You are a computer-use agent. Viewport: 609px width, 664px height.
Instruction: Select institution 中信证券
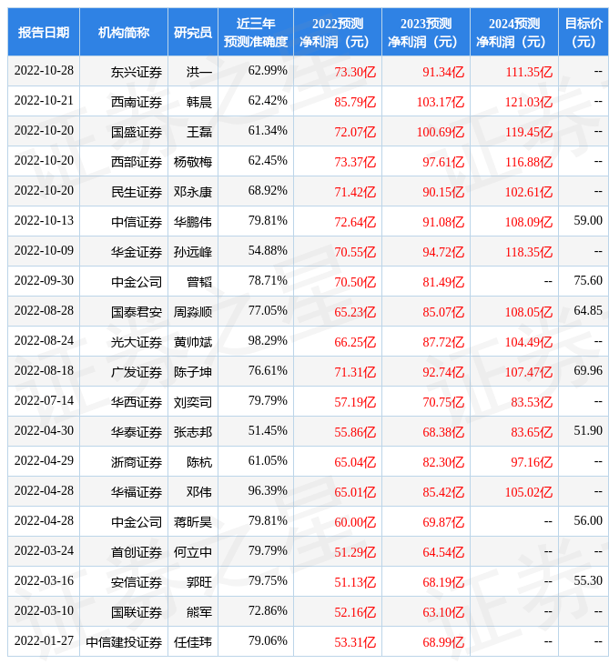137,222
